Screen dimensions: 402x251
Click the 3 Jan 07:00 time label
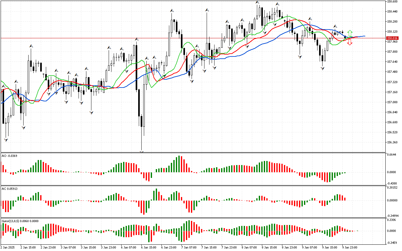tap(68, 247)
